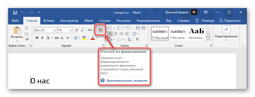Decrease font size with small A
This screenshot has width=255, height=97.
click(x=83, y=30)
